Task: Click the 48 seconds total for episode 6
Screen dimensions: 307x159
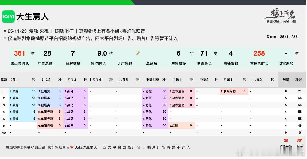Action: [x=300, y=125]
